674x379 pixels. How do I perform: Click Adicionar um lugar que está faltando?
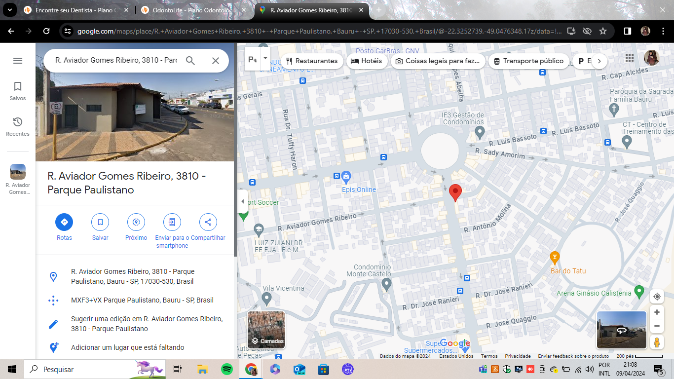(x=135, y=347)
